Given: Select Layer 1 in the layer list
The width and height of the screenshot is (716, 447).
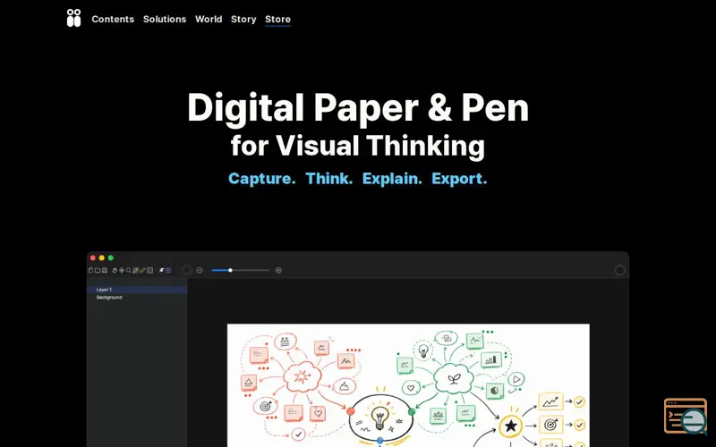Looking at the screenshot, I should (x=137, y=290).
